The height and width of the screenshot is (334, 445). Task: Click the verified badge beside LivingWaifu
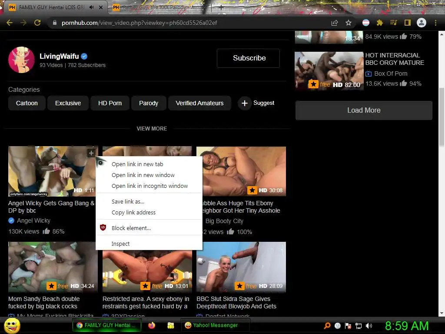84,56
